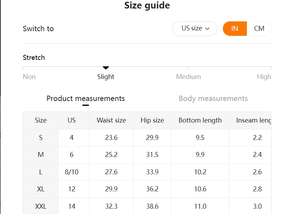Click the Slight stretch label
The height and width of the screenshot is (214, 292).
pos(106,77)
